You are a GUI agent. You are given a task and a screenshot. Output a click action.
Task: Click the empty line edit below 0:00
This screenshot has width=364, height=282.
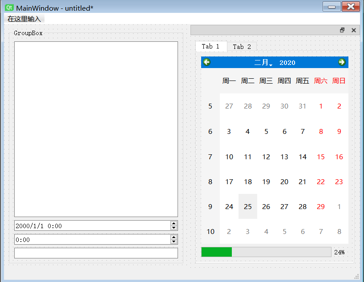pyautogui.click(x=96, y=253)
